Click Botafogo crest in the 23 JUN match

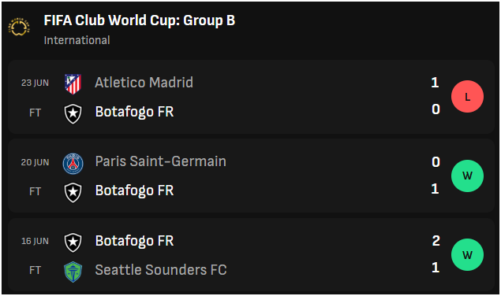click(73, 113)
